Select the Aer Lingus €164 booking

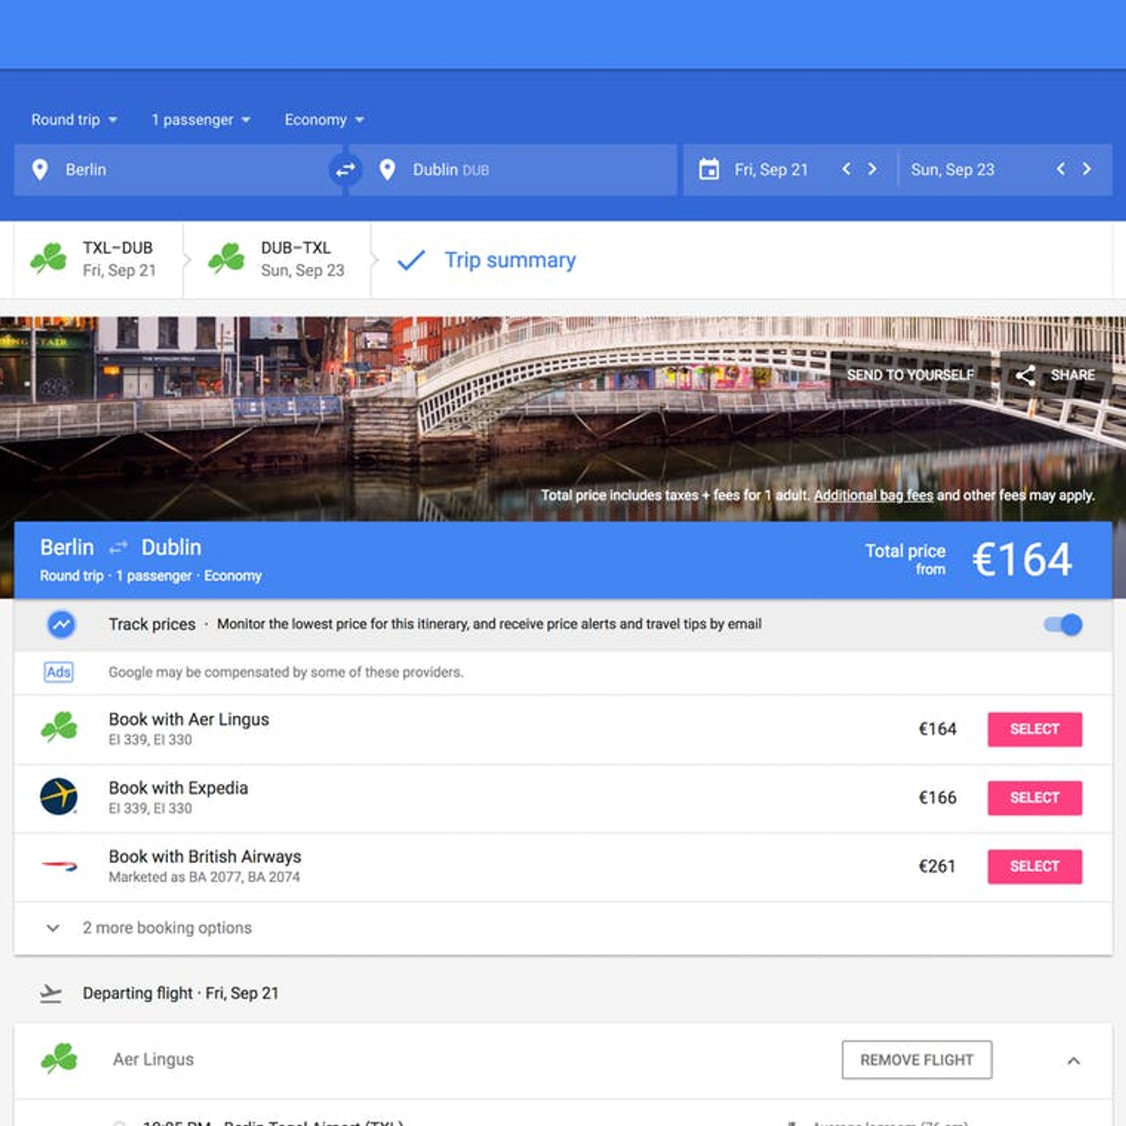click(x=1035, y=729)
